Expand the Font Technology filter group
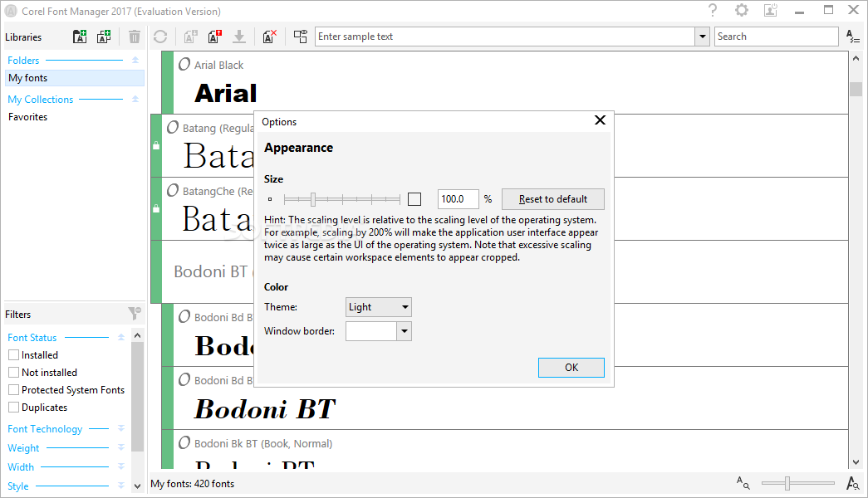868x498 pixels. click(x=121, y=428)
